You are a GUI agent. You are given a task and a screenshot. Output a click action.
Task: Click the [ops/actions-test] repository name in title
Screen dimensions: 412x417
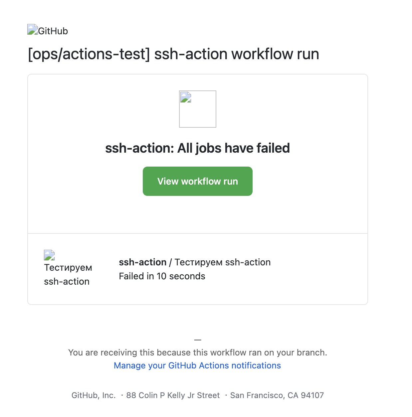tap(89, 54)
